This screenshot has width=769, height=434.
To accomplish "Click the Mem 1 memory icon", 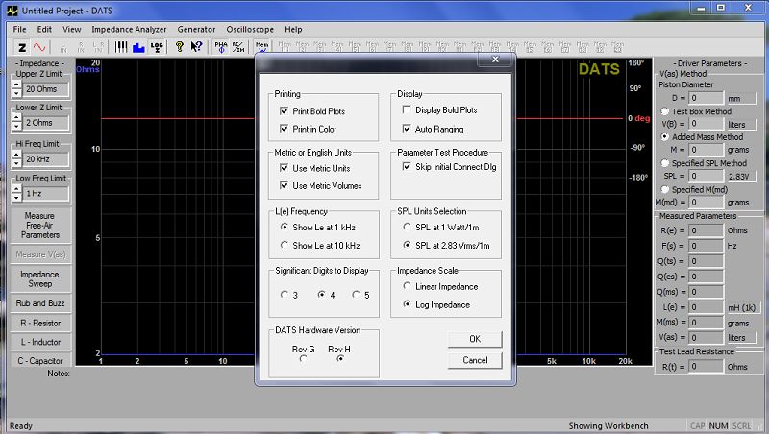I will (285, 47).
